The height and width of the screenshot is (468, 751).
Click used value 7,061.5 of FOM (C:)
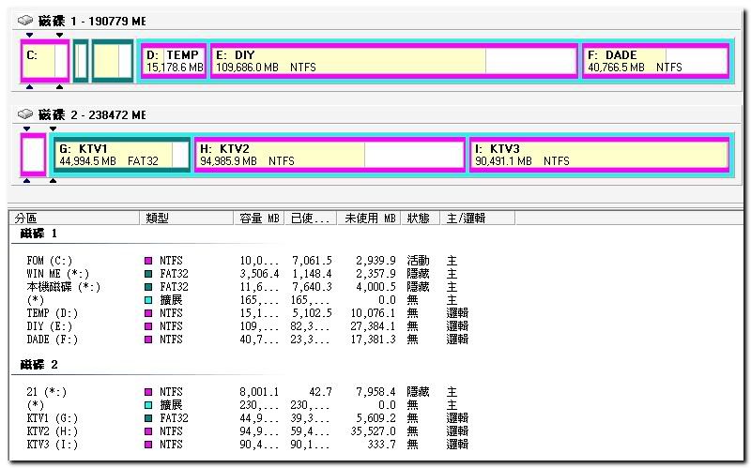click(313, 261)
